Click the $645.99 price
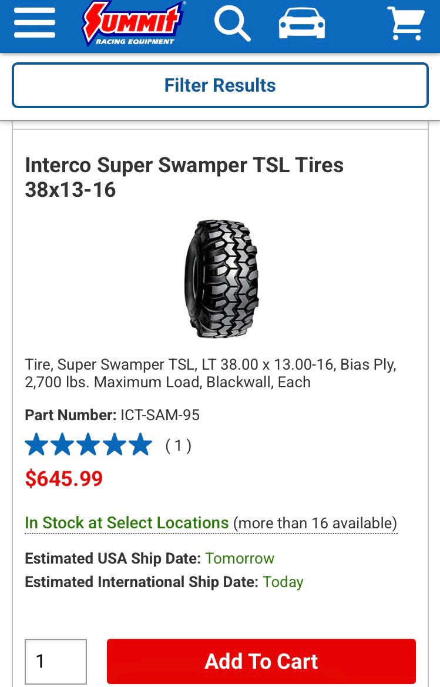The height and width of the screenshot is (687, 440). [64, 478]
